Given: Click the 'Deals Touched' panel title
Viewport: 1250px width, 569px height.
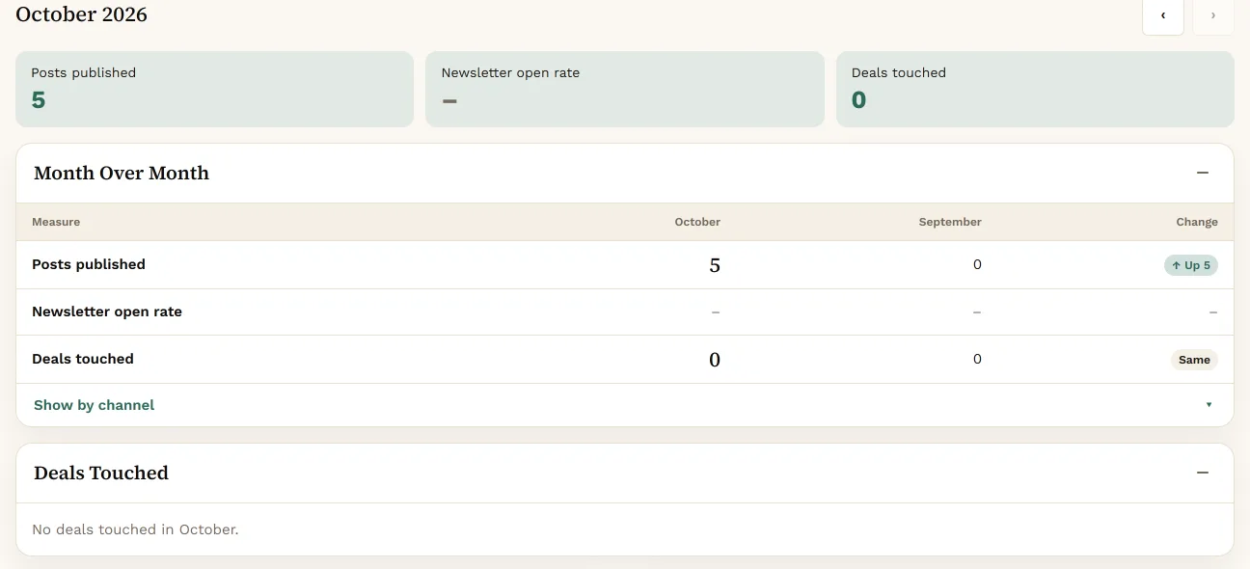Looking at the screenshot, I should (x=101, y=474).
